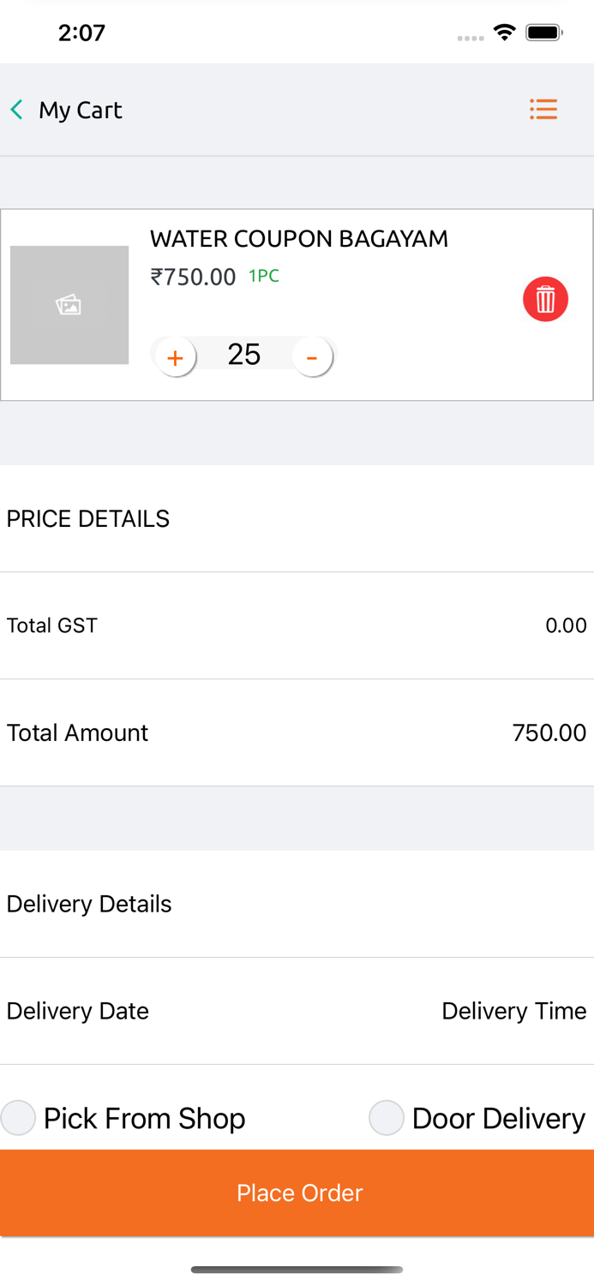
Task: Tap the quantity value 25
Action: coord(244,355)
